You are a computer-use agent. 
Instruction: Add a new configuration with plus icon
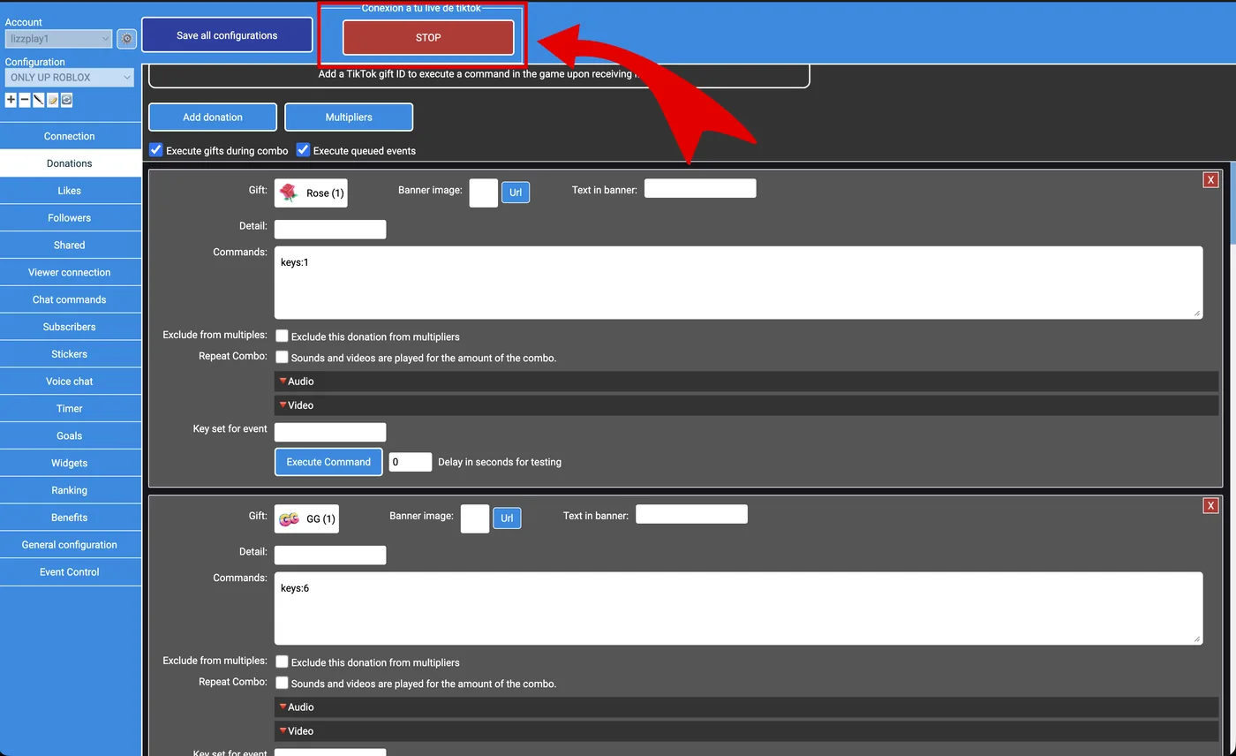click(x=11, y=101)
